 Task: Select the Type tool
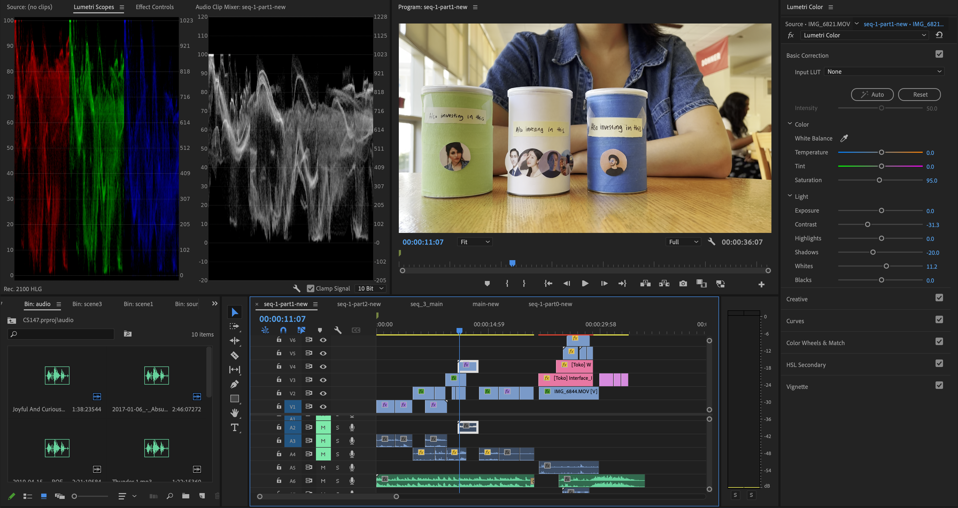(234, 427)
